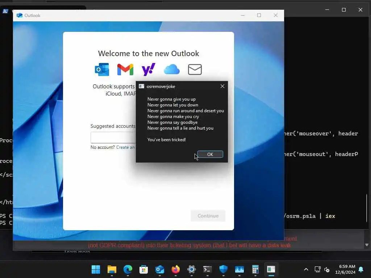This screenshot has height=278, width=371.
Task: Close the osremoverjoke dialog
Action: pyautogui.click(x=222, y=86)
